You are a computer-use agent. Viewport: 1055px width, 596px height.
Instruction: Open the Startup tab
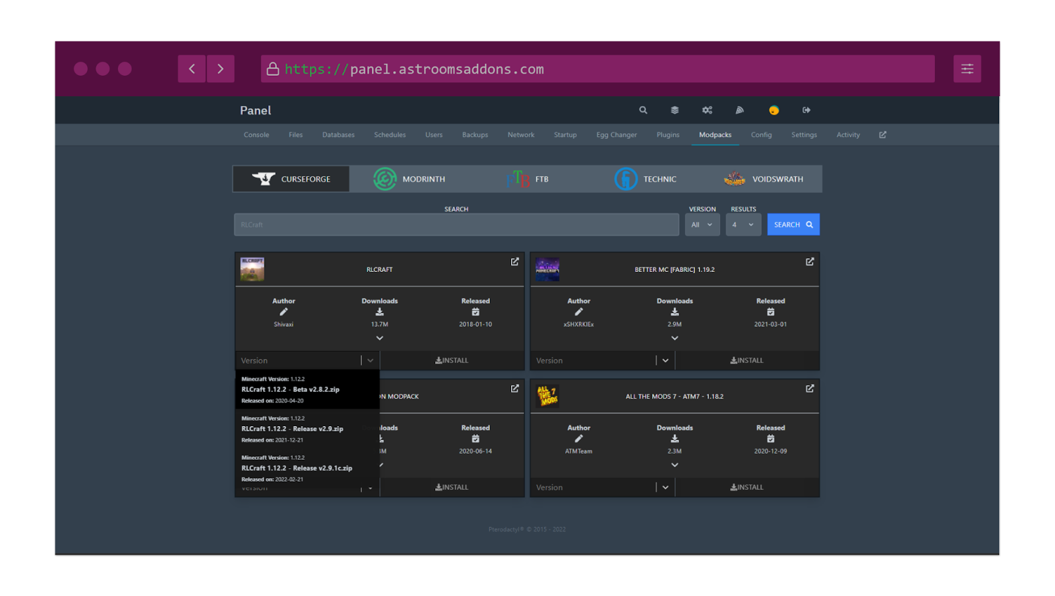(x=565, y=134)
